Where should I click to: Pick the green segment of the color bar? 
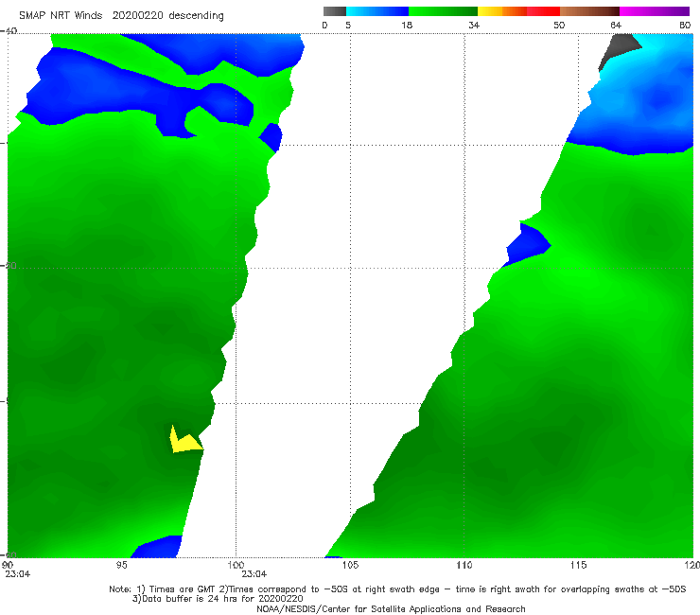[443, 11]
